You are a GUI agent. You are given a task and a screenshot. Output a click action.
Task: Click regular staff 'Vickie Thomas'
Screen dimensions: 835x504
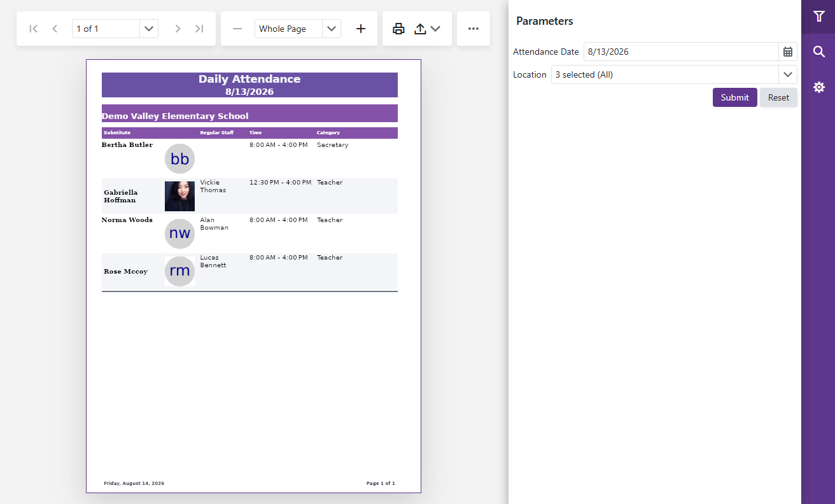(213, 186)
